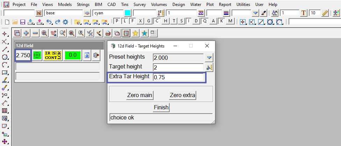Toggle the P snap button

pos(118,21)
